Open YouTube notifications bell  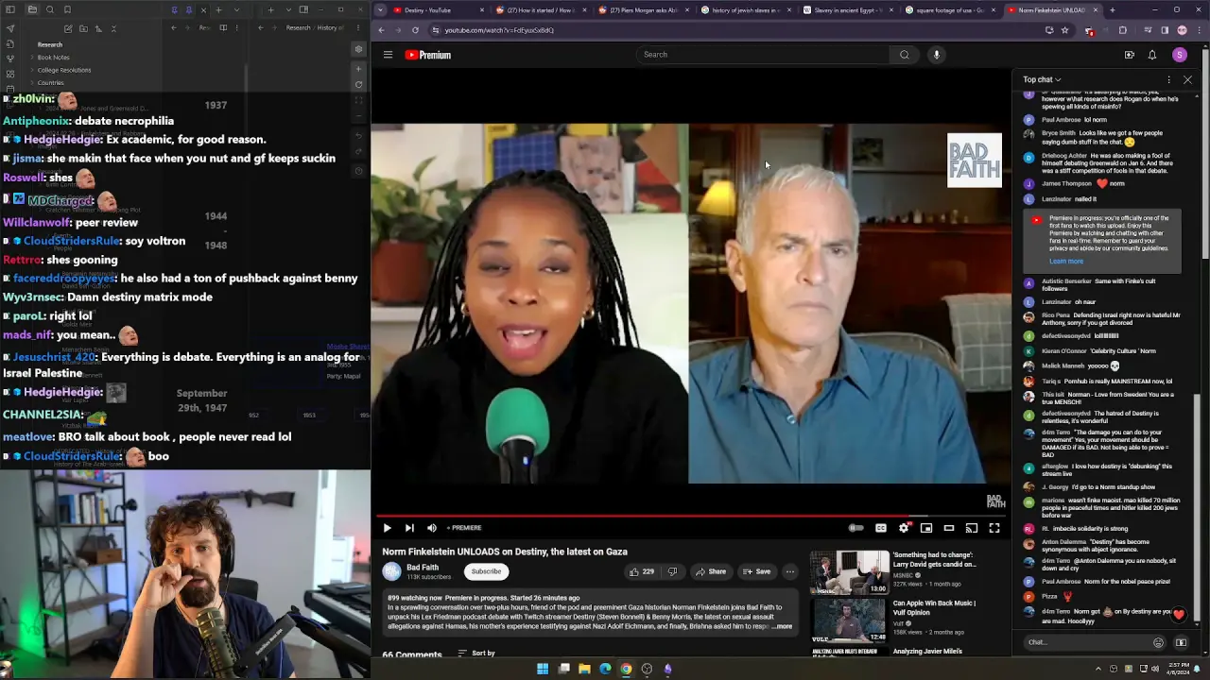[x=1152, y=55]
